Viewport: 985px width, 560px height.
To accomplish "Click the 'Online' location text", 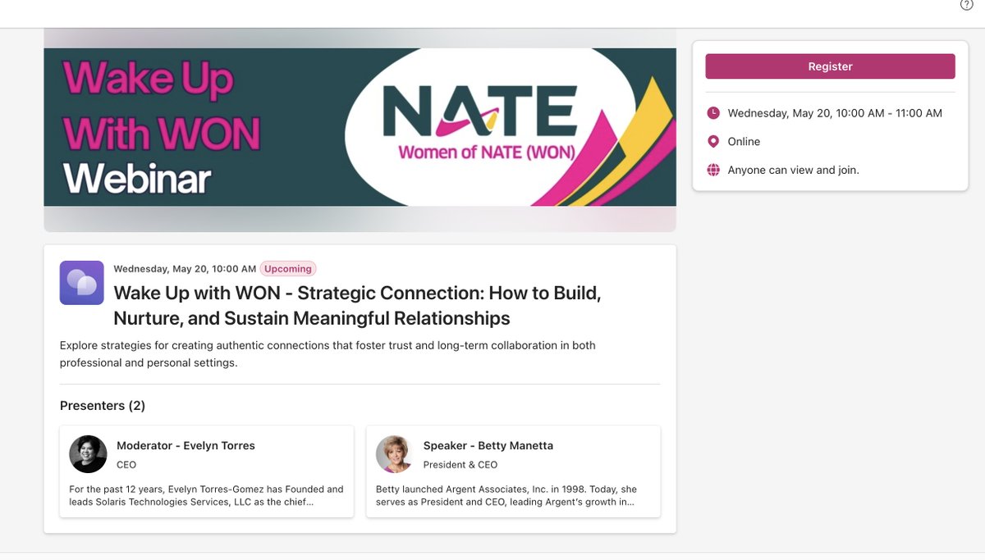I will coord(744,142).
